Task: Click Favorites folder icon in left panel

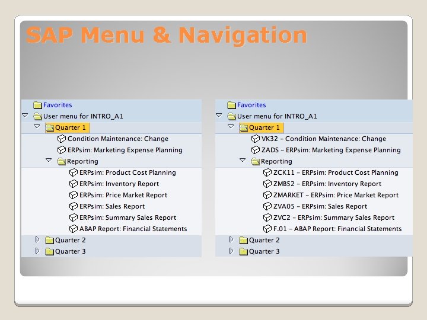Action: (x=37, y=105)
